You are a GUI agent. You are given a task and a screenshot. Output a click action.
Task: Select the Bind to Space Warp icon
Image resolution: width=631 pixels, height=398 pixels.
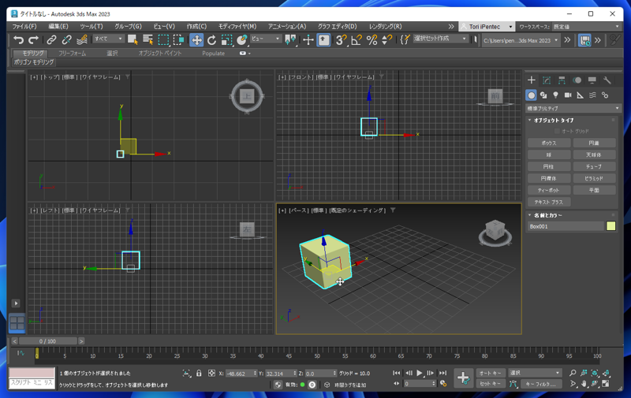point(82,39)
